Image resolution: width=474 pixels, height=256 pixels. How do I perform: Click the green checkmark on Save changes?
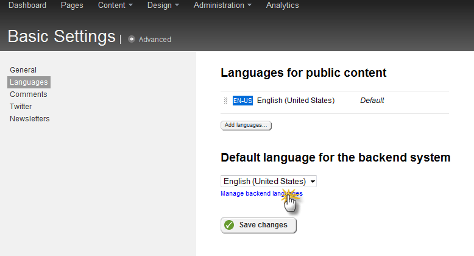[229, 225]
